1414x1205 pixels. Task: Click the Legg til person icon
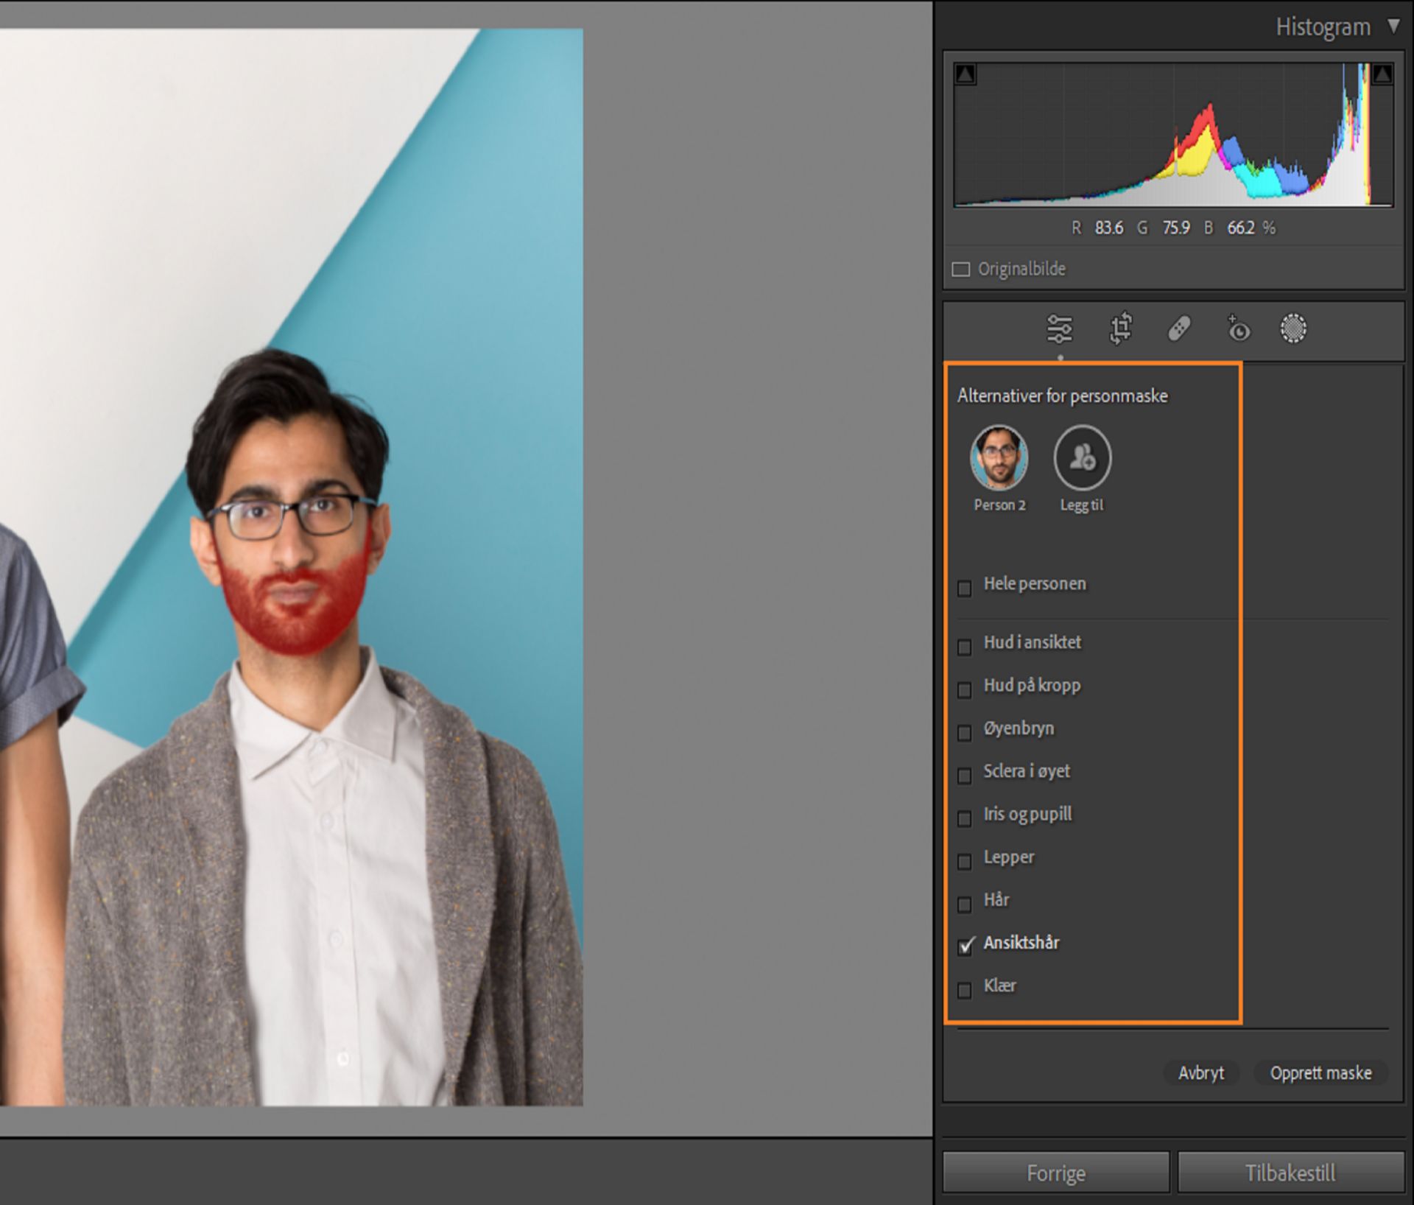[1082, 458]
